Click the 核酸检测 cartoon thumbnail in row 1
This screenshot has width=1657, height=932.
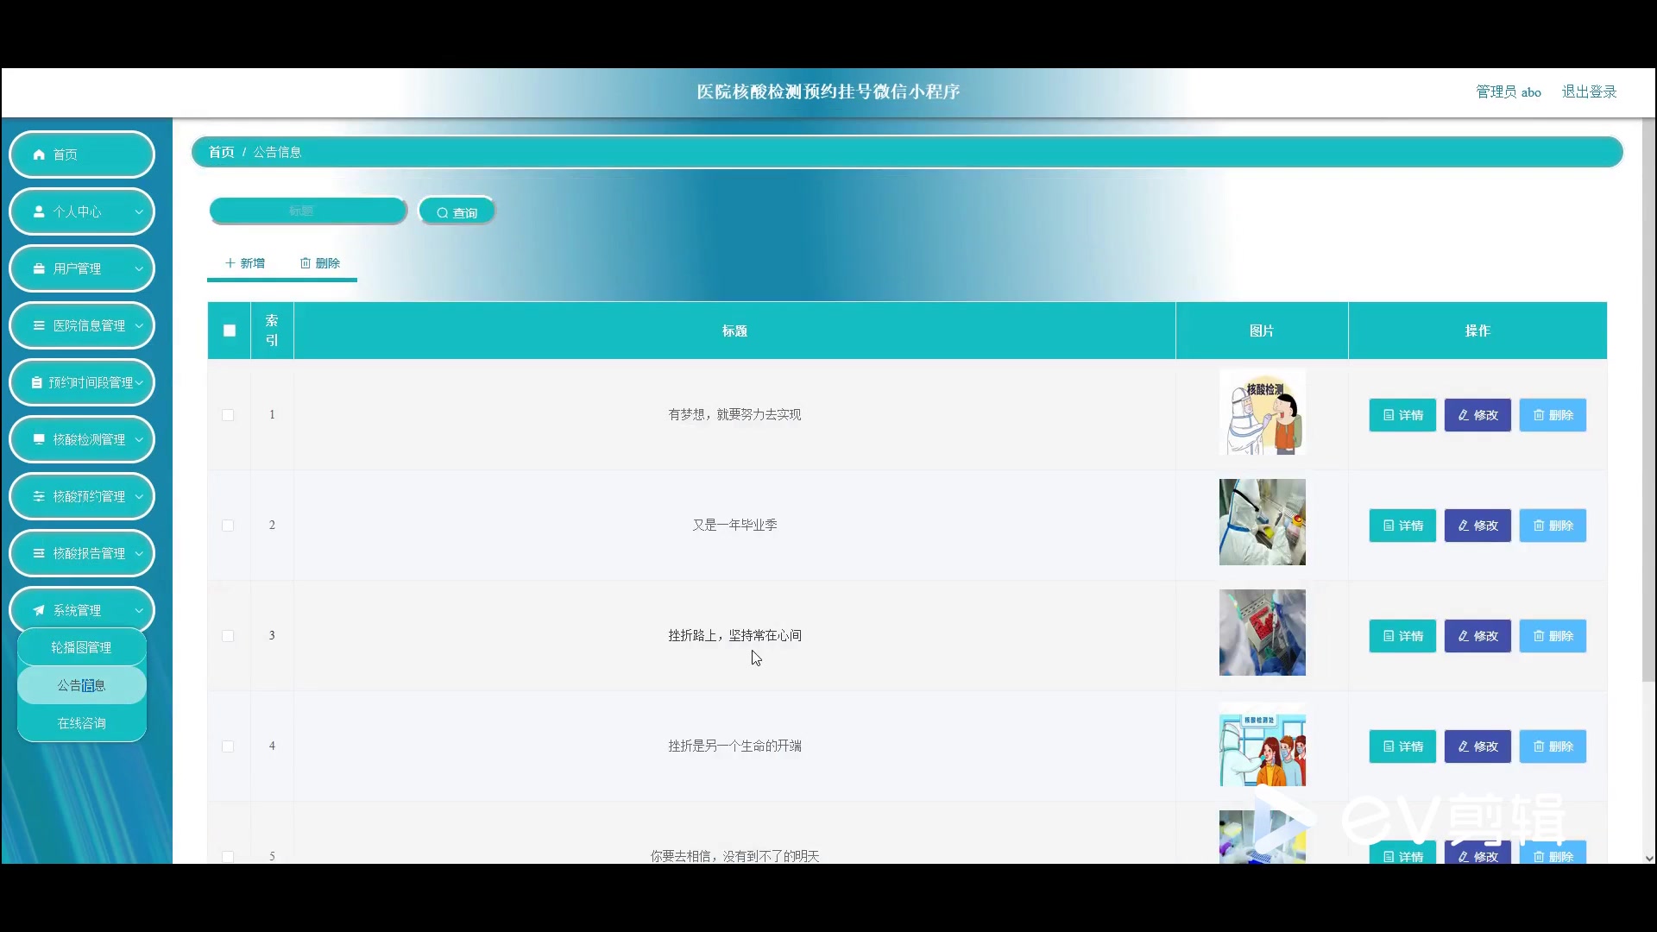[x=1262, y=412]
